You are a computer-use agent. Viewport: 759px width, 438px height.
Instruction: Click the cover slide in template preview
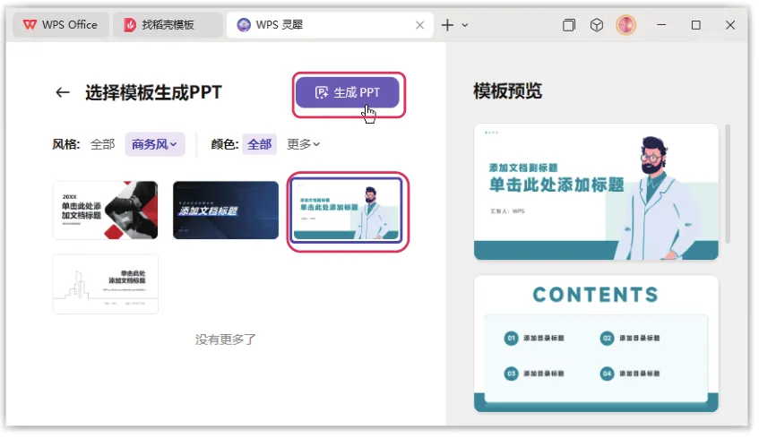(596, 192)
